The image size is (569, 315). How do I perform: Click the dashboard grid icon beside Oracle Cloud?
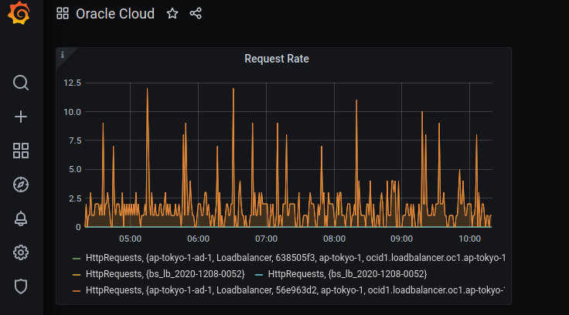[63, 14]
